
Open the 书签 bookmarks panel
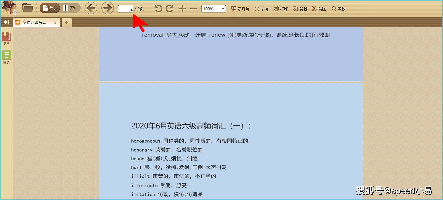pyautogui.click(x=6, y=37)
